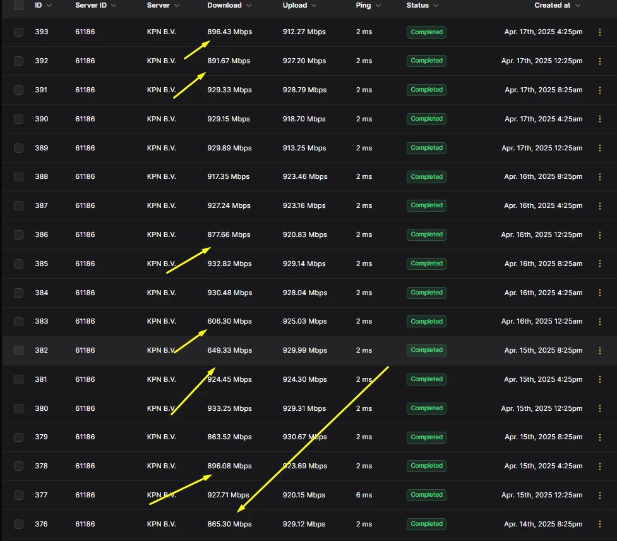Select checkbox for result ID 390
The width and height of the screenshot is (617, 541).
(x=18, y=119)
